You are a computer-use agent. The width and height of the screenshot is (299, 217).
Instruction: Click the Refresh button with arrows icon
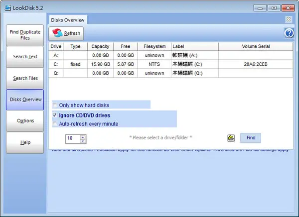(x=66, y=33)
